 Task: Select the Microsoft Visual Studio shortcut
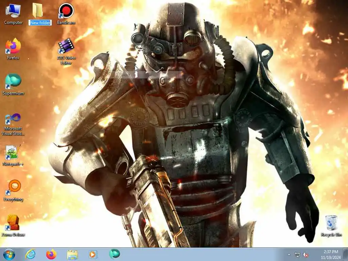pyautogui.click(x=13, y=124)
